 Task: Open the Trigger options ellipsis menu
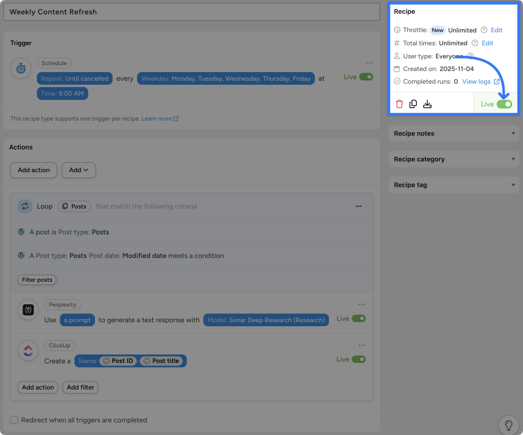click(x=369, y=62)
